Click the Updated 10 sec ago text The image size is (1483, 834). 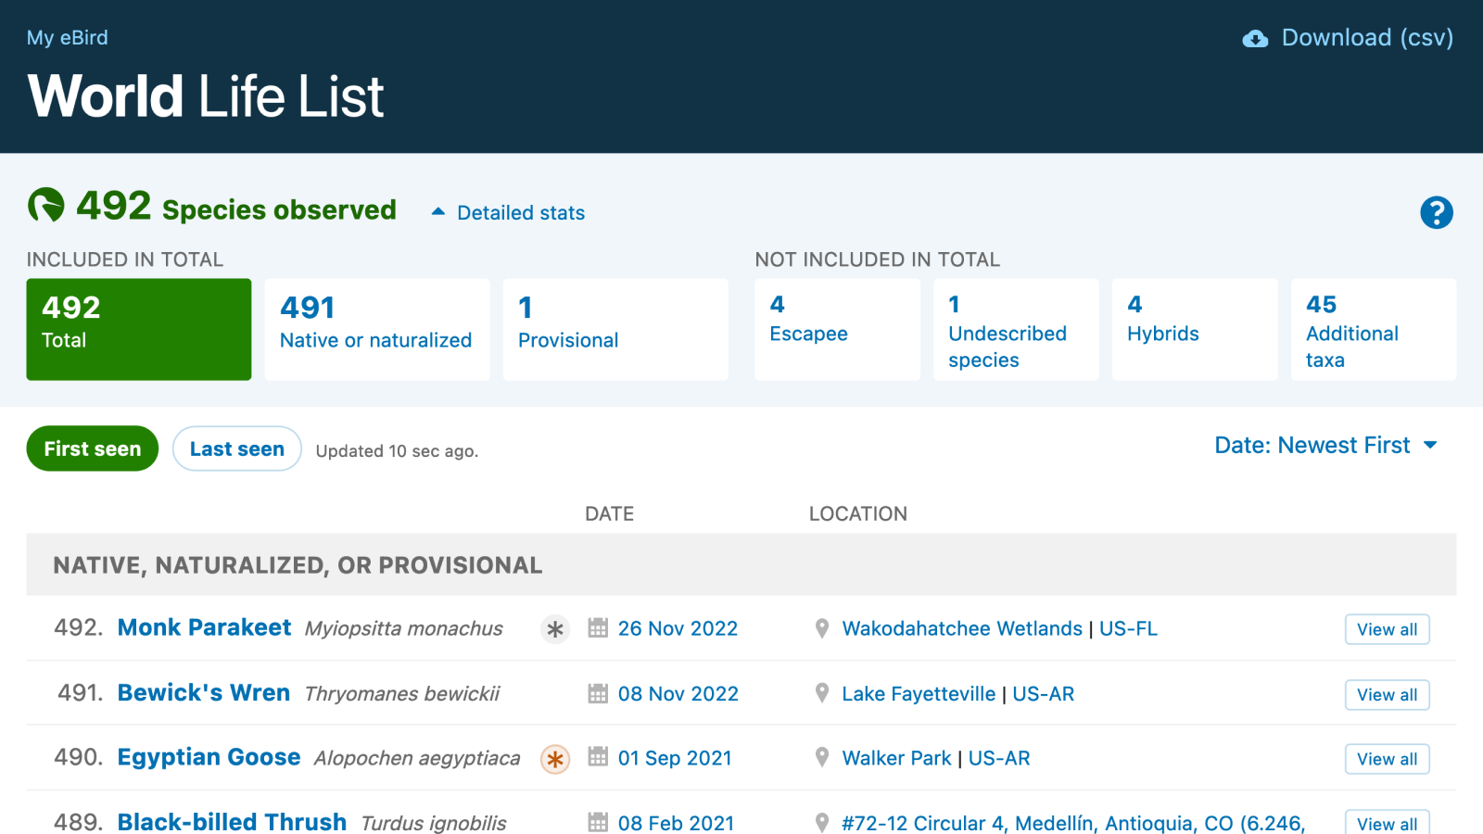click(397, 450)
